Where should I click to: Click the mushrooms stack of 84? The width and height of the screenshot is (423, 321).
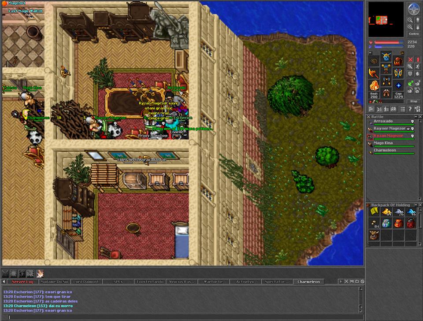click(374, 223)
